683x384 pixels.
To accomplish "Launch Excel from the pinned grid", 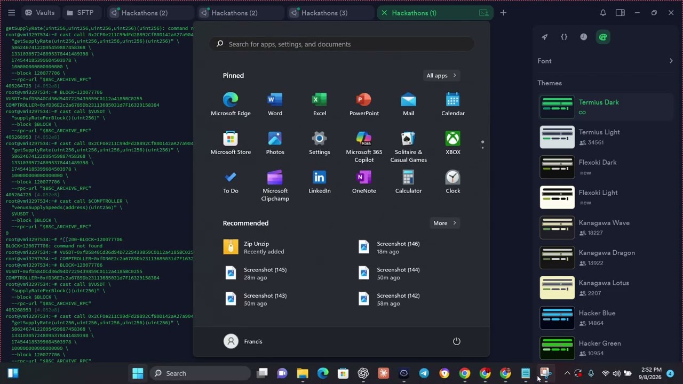I will tap(320, 104).
